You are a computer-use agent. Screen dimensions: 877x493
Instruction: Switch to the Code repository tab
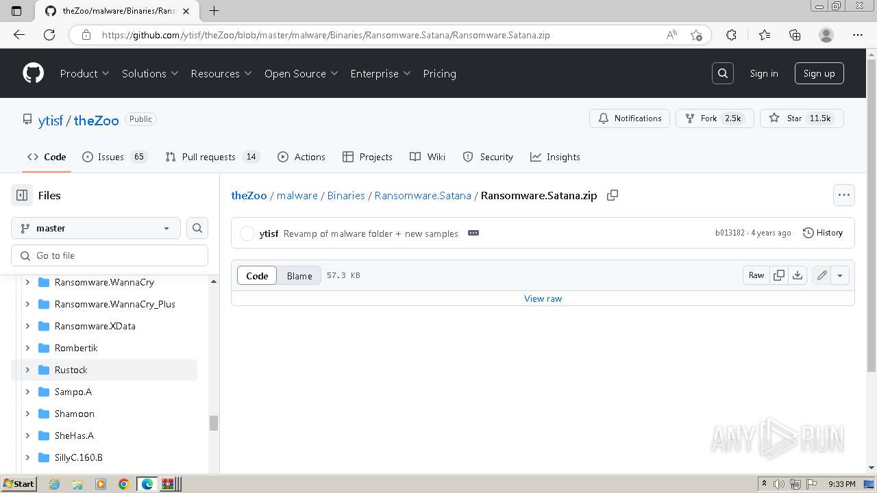point(47,157)
